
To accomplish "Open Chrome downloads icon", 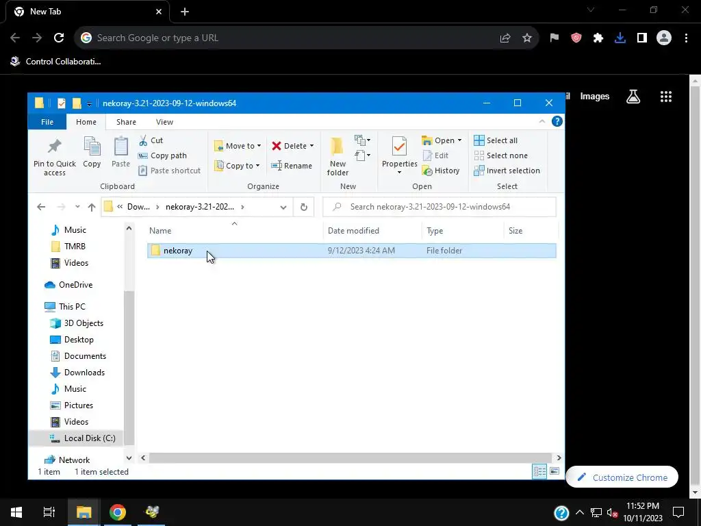I will [620, 38].
